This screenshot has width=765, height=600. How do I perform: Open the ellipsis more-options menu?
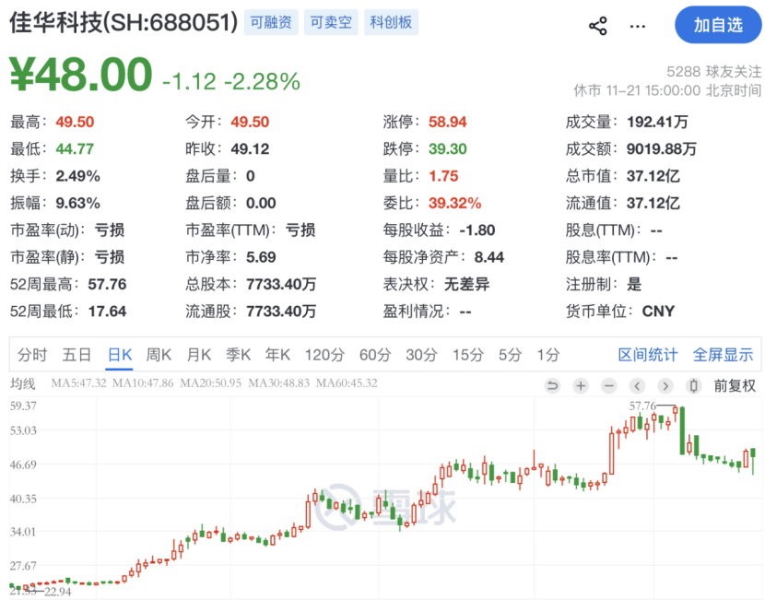click(x=638, y=26)
